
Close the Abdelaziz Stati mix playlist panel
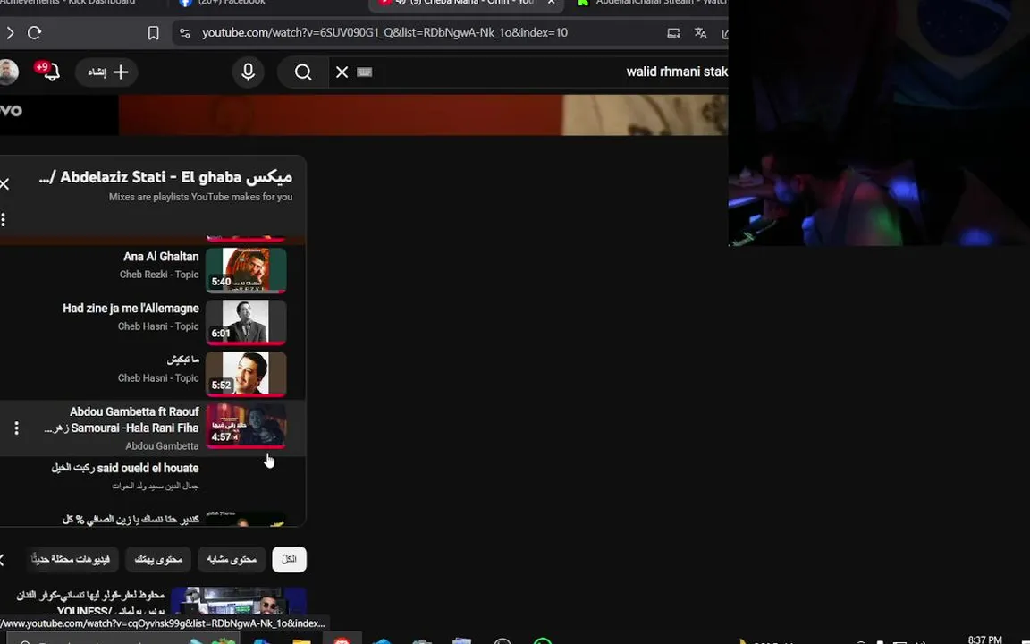[x=4, y=184]
